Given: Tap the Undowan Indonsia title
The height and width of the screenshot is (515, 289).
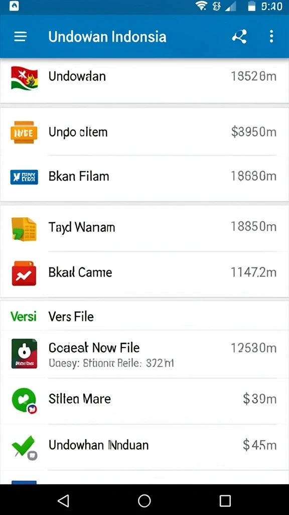Looking at the screenshot, I should [x=107, y=36].
